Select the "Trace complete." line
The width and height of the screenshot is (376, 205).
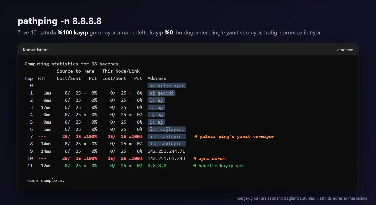pos(45,180)
